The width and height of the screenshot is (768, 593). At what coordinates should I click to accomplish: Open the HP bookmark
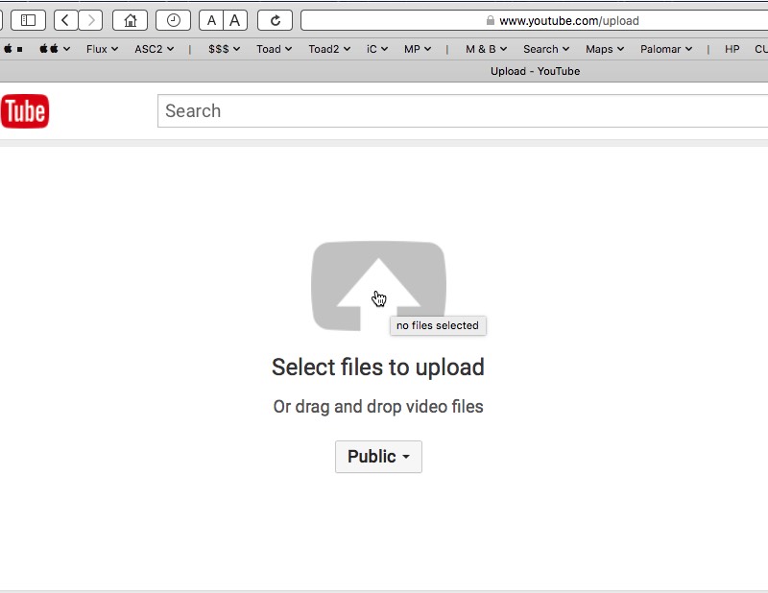(732, 49)
